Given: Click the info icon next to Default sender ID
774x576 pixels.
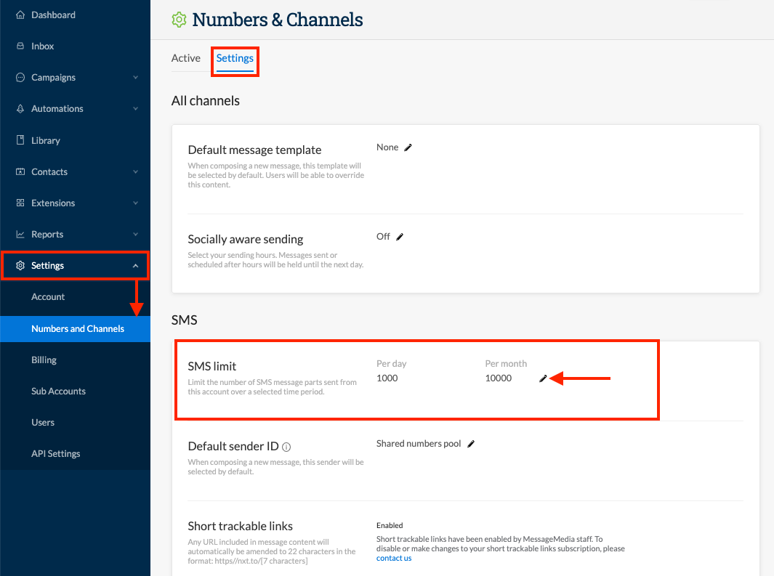Looking at the screenshot, I should [286, 447].
